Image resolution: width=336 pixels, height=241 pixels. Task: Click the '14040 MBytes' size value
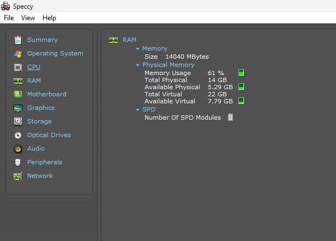click(187, 57)
